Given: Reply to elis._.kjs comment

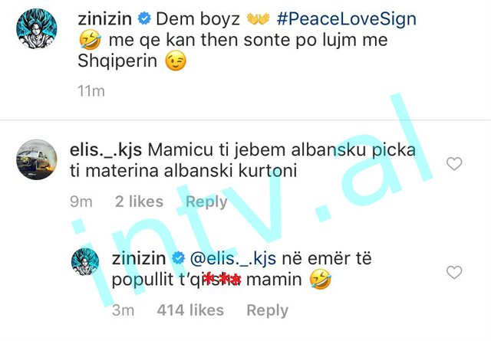Looking at the screenshot, I should tap(206, 202).
